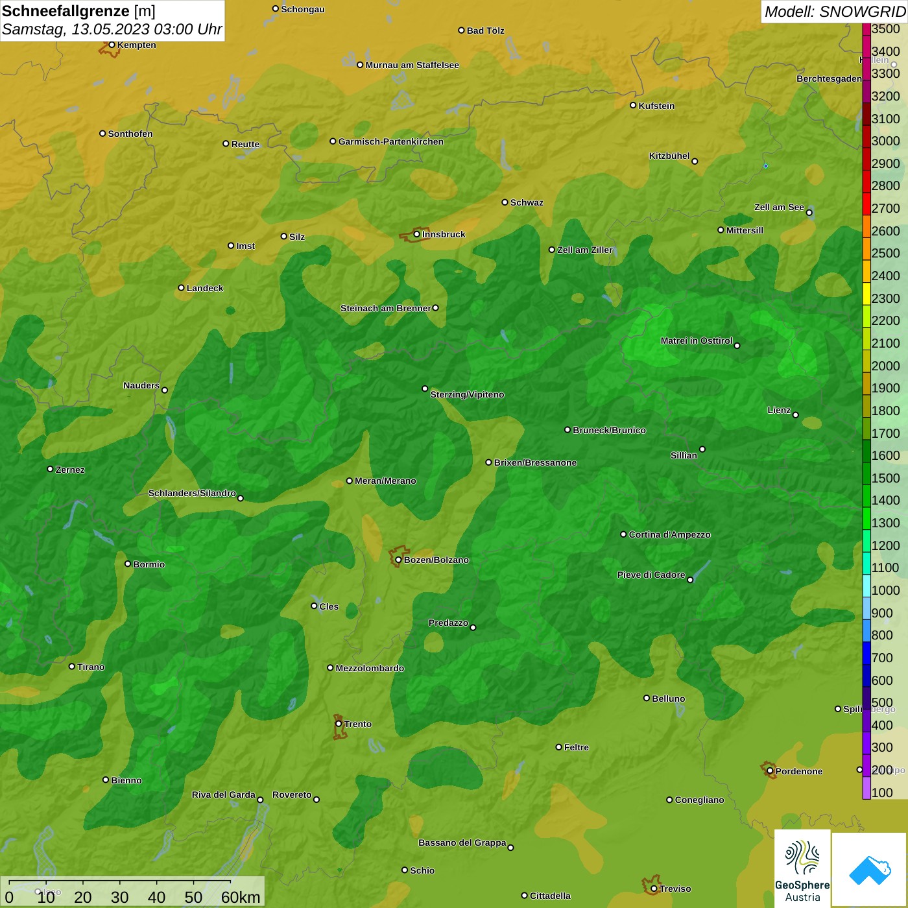The width and height of the screenshot is (908, 908).
Task: Click the 'Sillian' label
Action: (684, 455)
